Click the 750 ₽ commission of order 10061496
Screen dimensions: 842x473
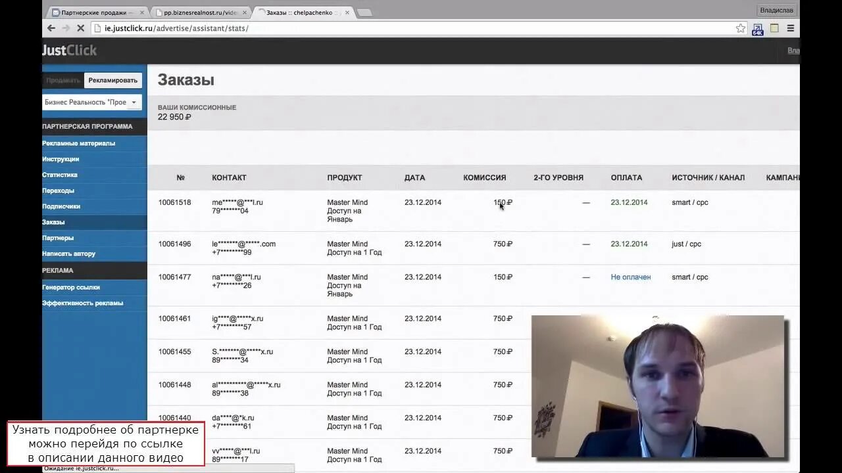(x=503, y=244)
